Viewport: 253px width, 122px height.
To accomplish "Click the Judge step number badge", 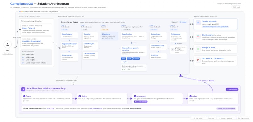I will point(80,96).
